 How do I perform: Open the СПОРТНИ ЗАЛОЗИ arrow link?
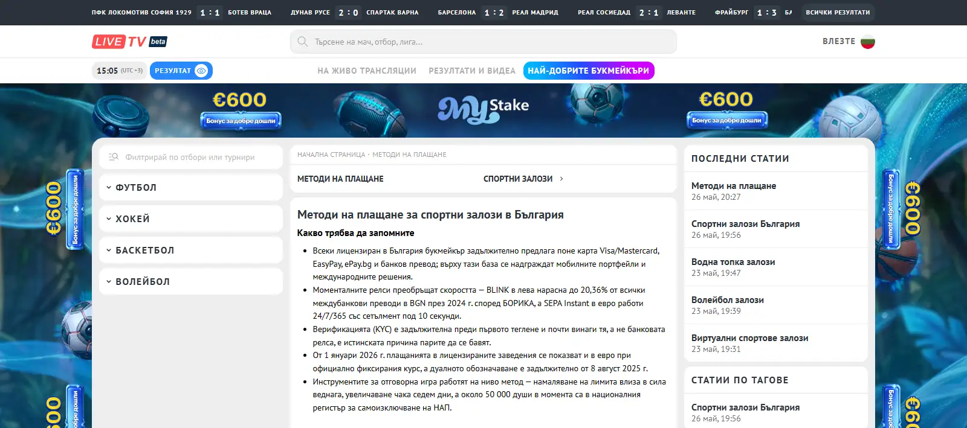pos(523,179)
